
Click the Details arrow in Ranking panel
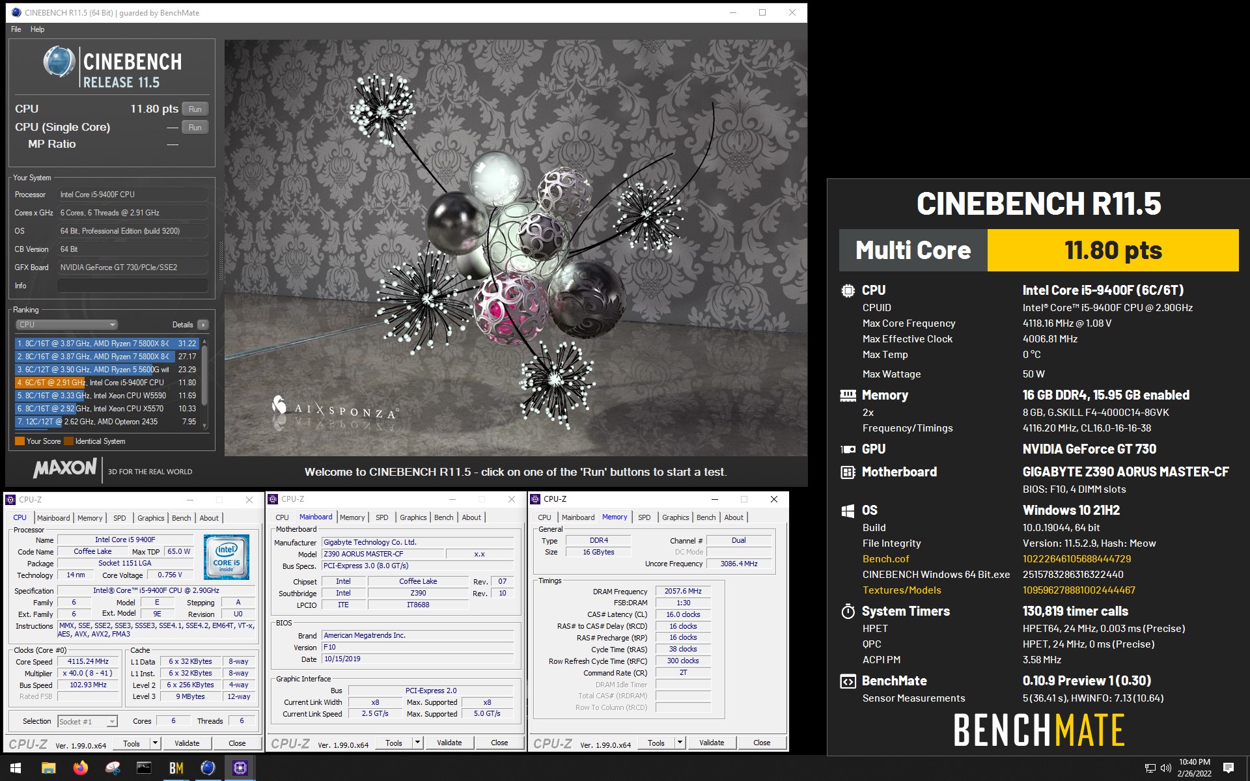click(x=203, y=325)
